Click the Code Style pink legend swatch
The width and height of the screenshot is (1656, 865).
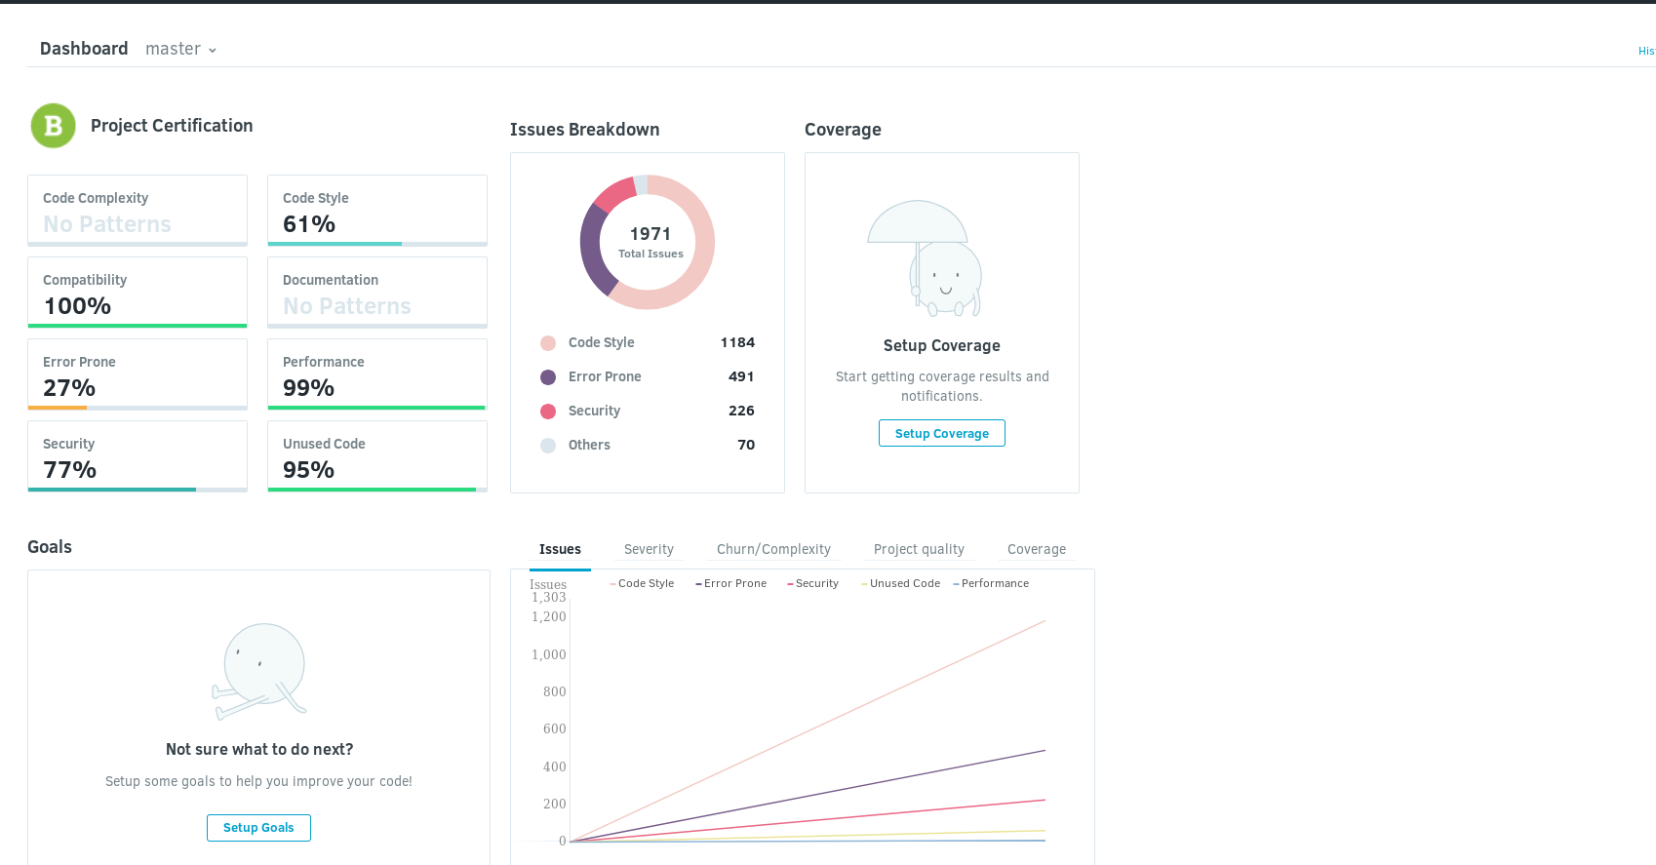[548, 343]
